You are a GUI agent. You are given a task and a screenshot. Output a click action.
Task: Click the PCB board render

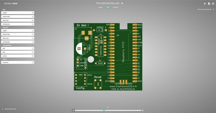pyautogui.click(x=108, y=57)
